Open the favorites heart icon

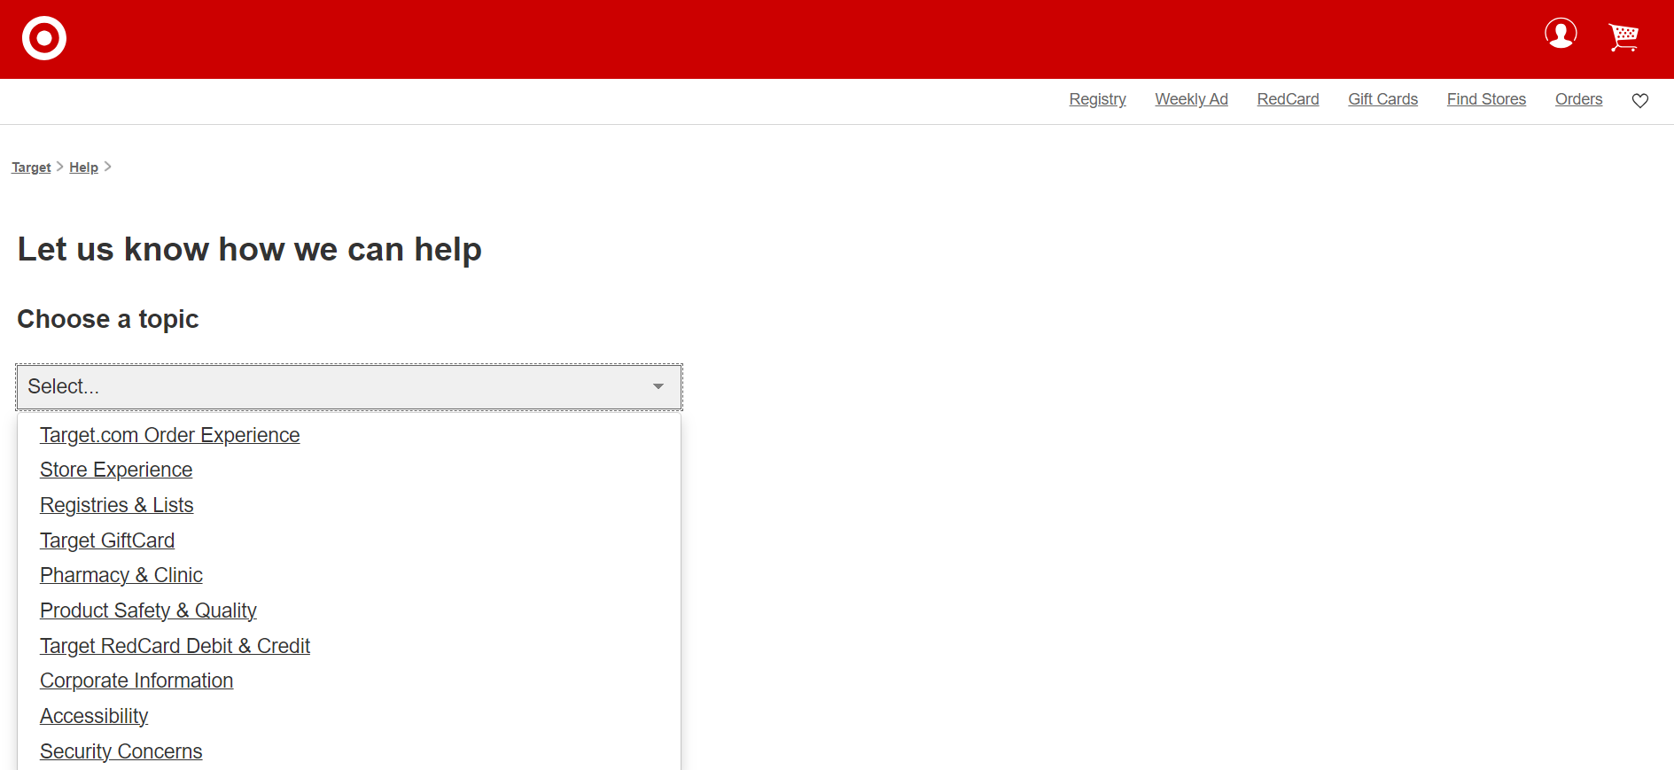(x=1640, y=101)
